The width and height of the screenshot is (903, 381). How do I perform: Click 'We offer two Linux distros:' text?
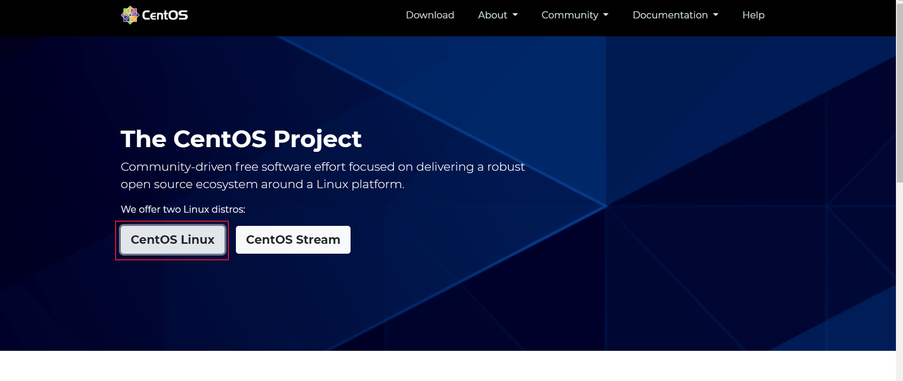[x=183, y=209]
